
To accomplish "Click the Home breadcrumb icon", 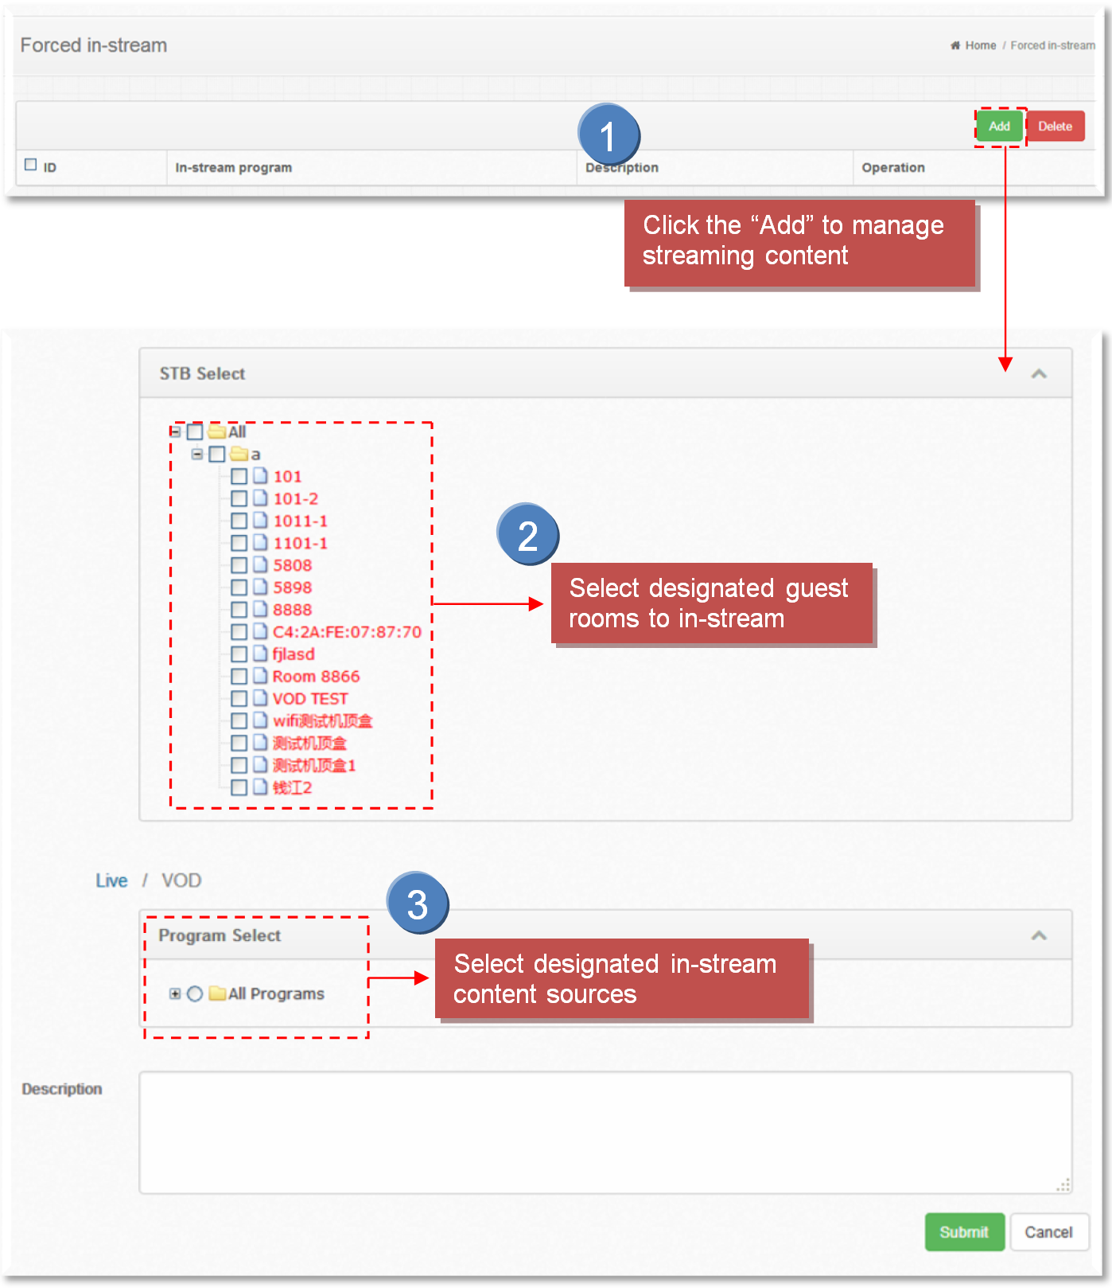I will [955, 45].
